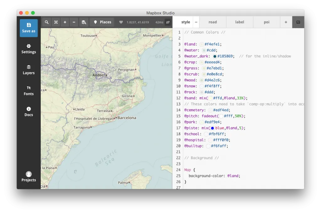The width and height of the screenshot is (321, 213).
Task: Open the Places bookmarks button
Action: 103,22
